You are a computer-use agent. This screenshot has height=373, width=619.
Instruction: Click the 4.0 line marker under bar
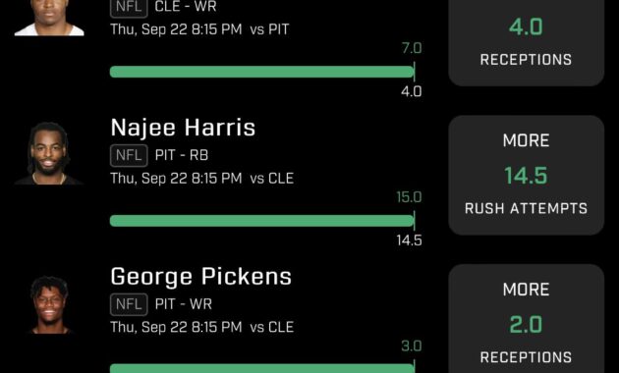point(412,91)
